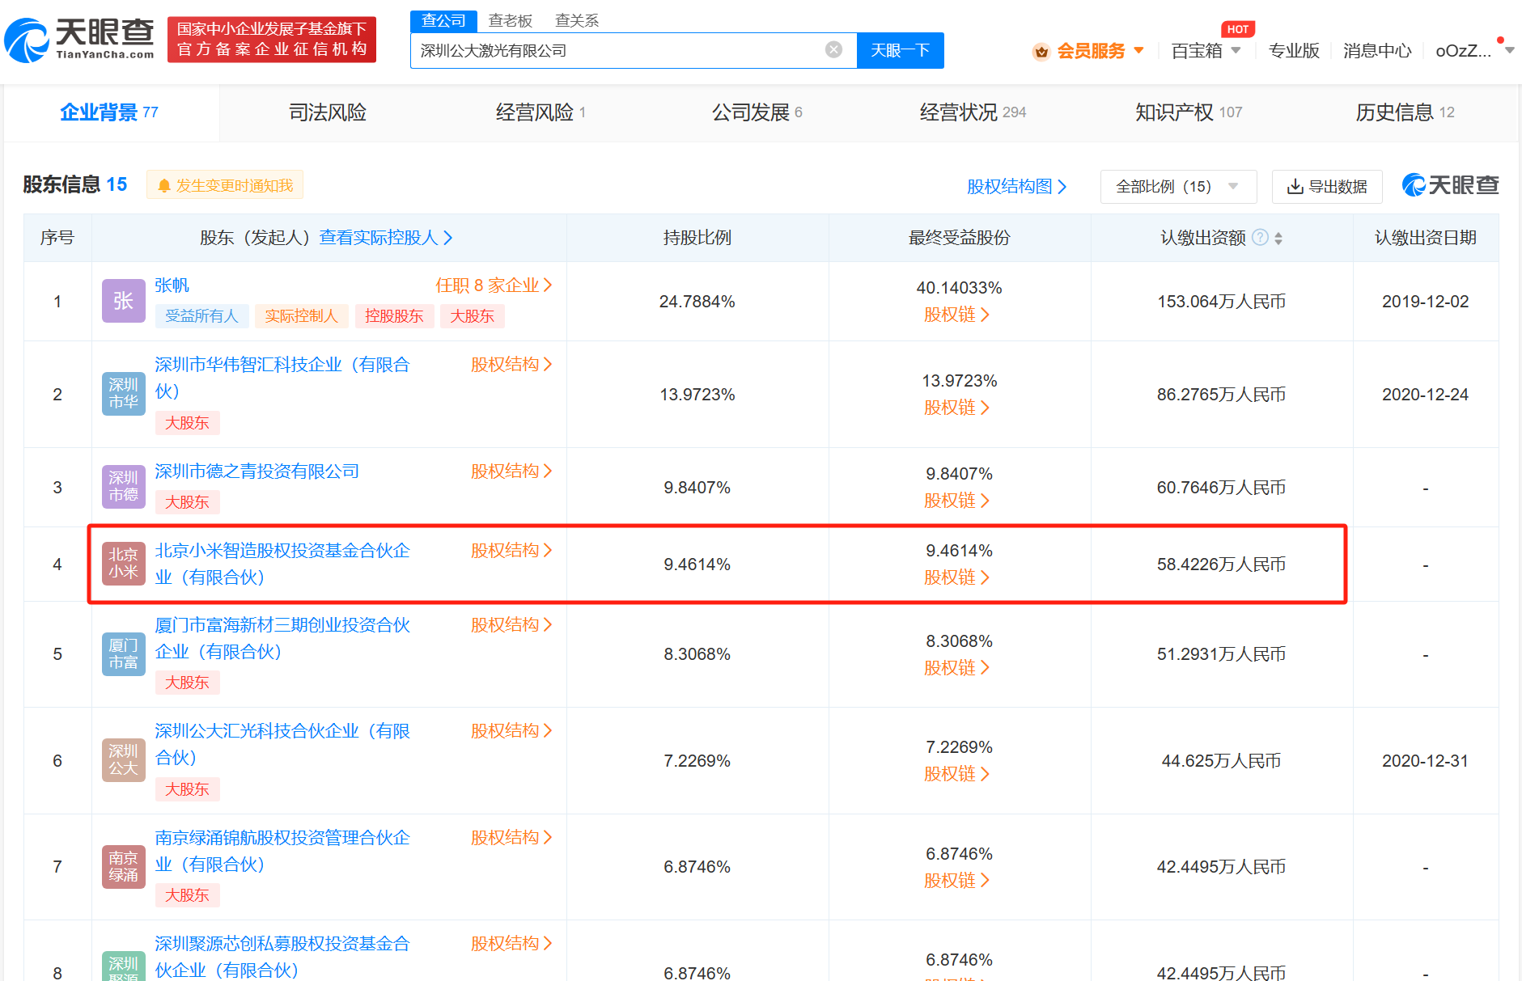Click the 南京绿涌 shareholder avatar
Viewport: 1522px width, 981px height.
click(123, 867)
